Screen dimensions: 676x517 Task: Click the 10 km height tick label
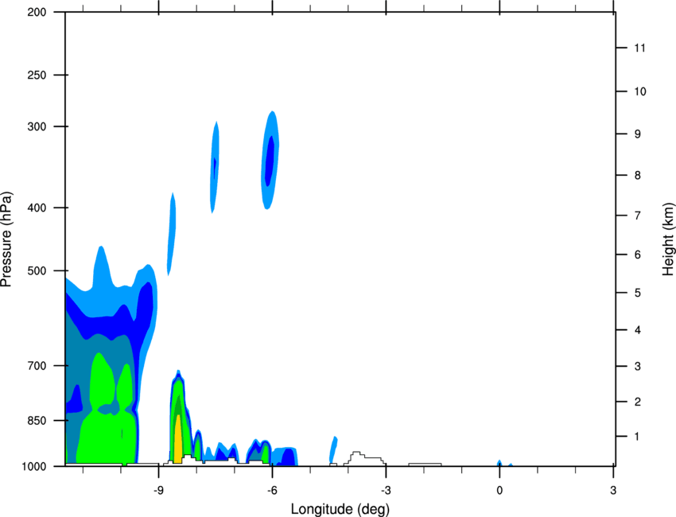click(x=639, y=91)
